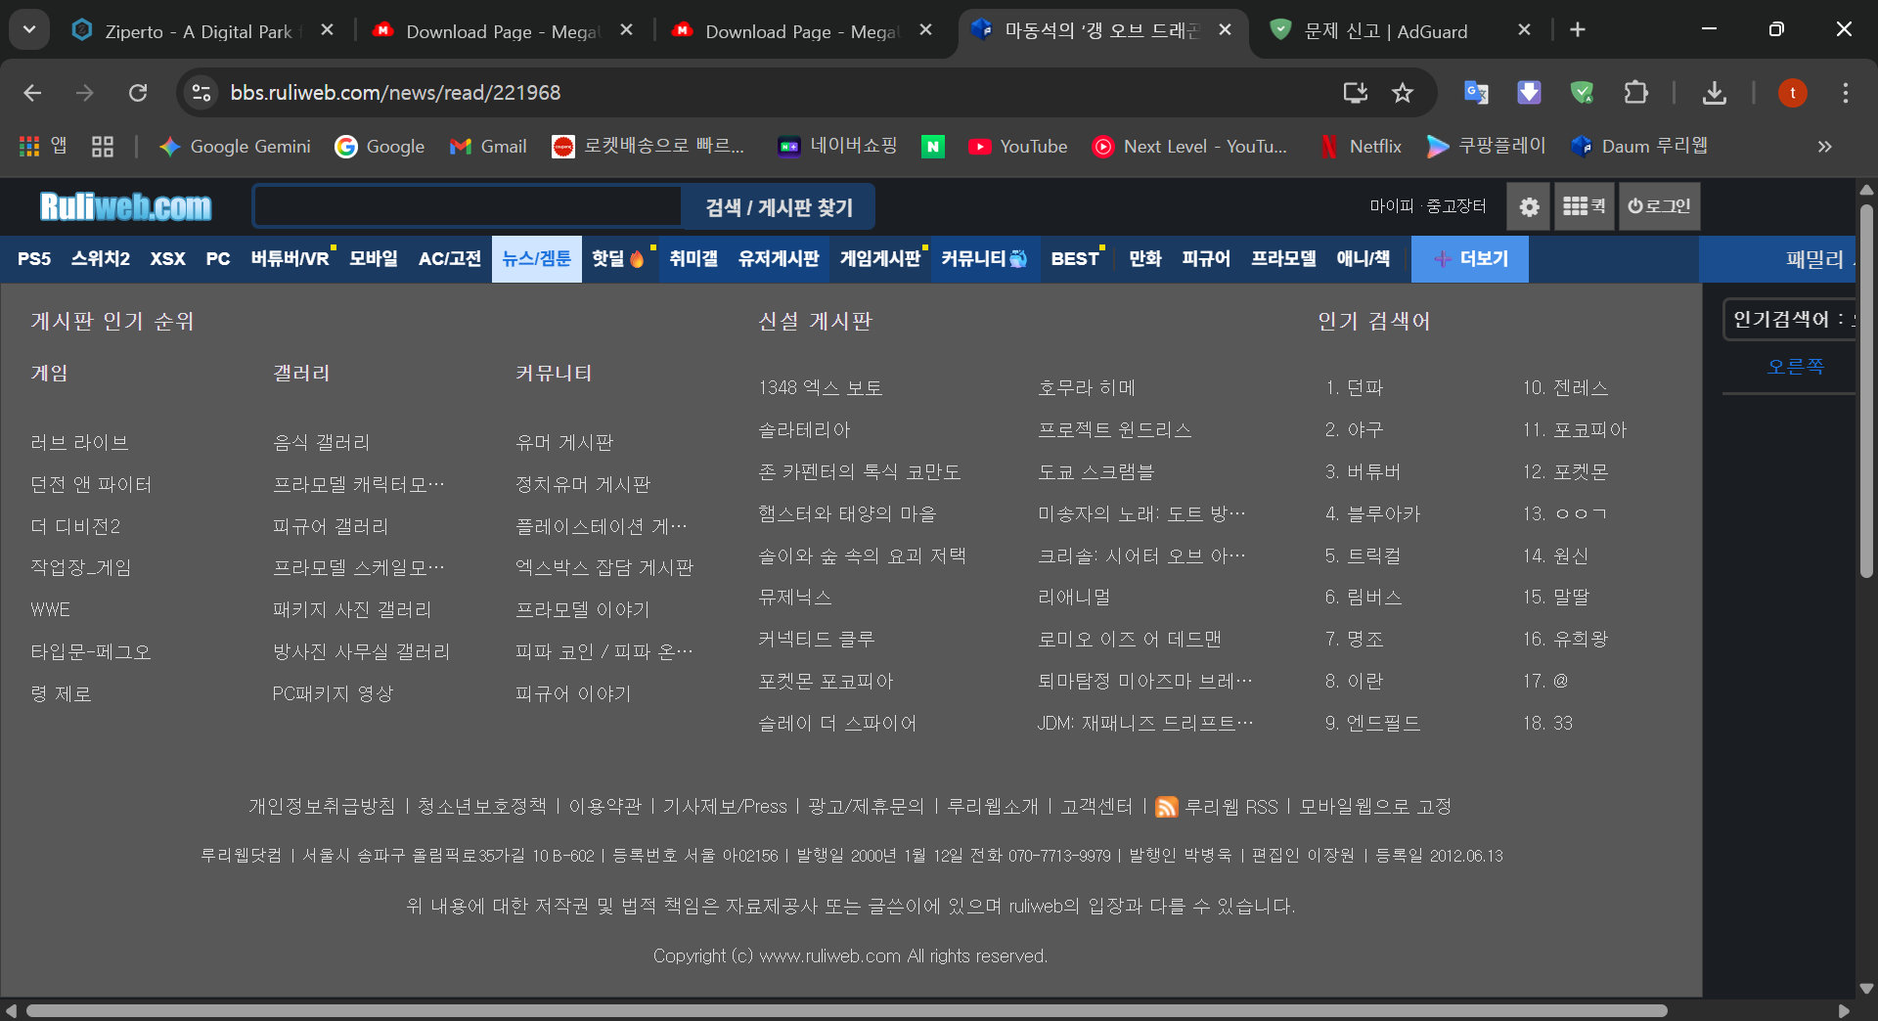Open the Apps grid bookmark

43,147
